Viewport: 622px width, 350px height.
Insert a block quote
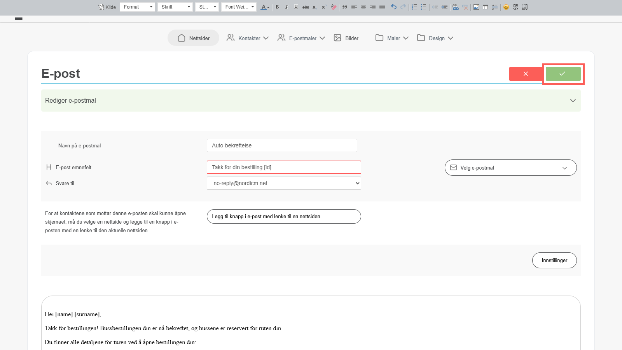point(345,7)
